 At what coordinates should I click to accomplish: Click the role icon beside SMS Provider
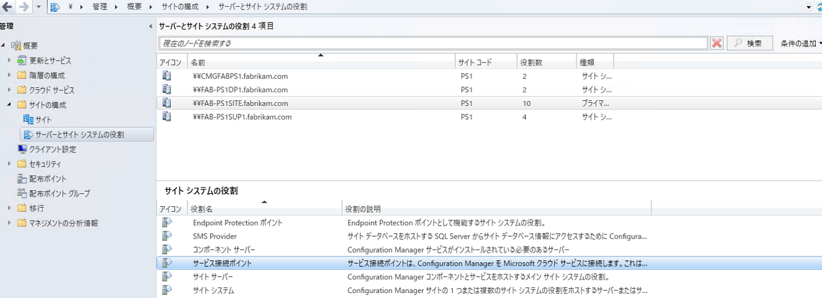pyautogui.click(x=167, y=236)
